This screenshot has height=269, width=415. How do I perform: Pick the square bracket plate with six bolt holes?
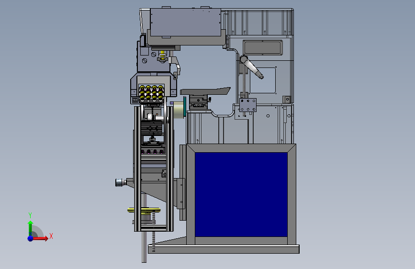click(x=248, y=105)
